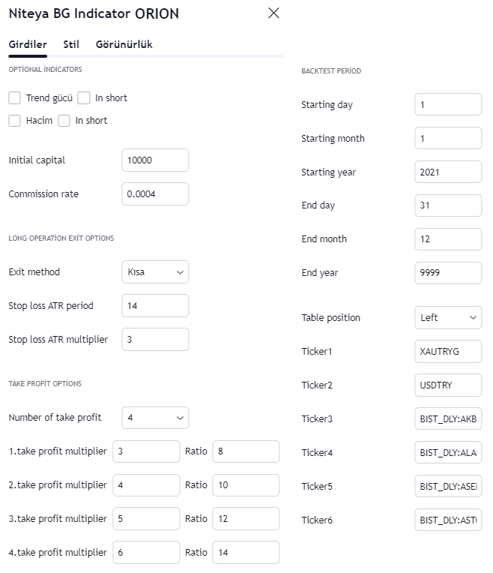Viewport: 493px width, 573px height.
Task: Click the Initial capital input field
Action: click(x=155, y=160)
